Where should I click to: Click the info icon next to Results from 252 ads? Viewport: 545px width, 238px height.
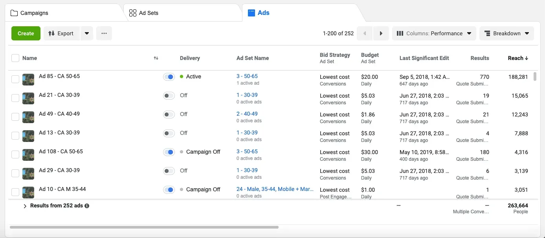pos(86,205)
